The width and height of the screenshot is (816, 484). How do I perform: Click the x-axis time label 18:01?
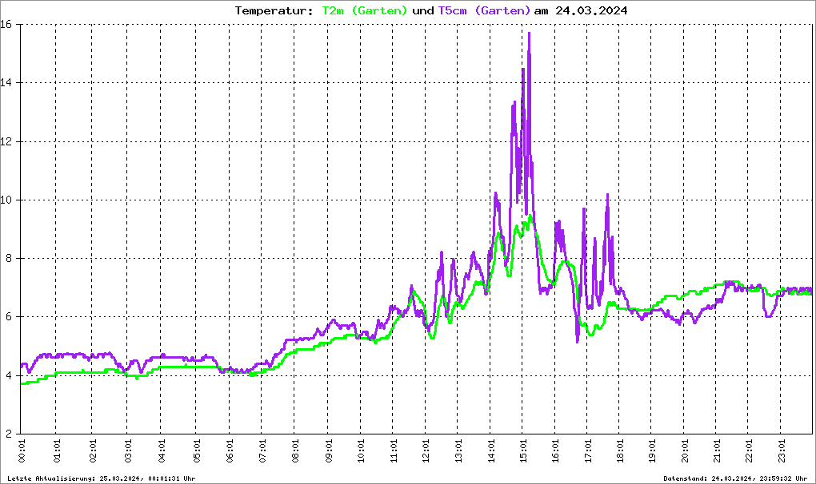pos(620,450)
